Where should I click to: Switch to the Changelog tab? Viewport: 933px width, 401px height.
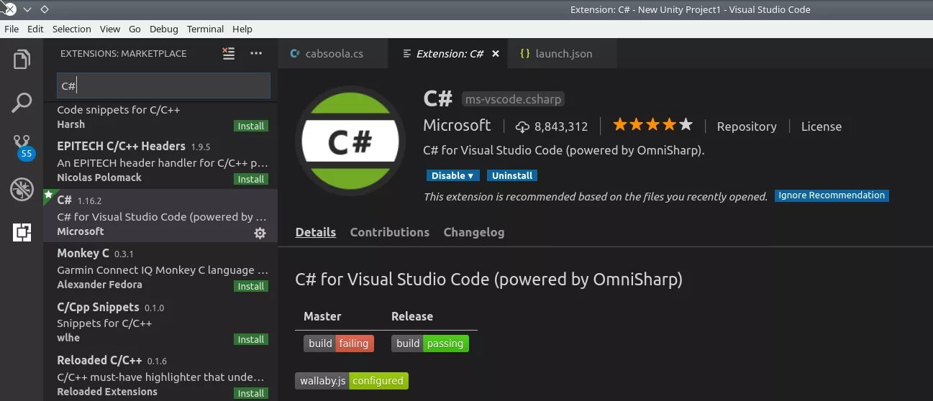point(474,232)
